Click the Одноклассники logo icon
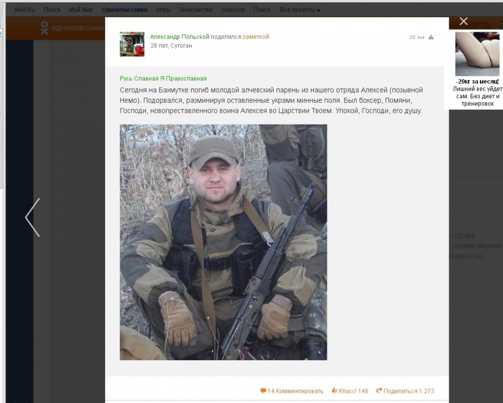Viewport: 503px width, 403px height. coord(45,28)
